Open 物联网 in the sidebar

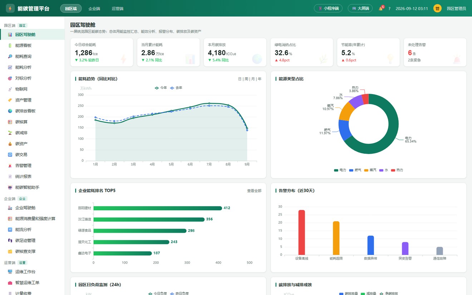tap(32, 89)
